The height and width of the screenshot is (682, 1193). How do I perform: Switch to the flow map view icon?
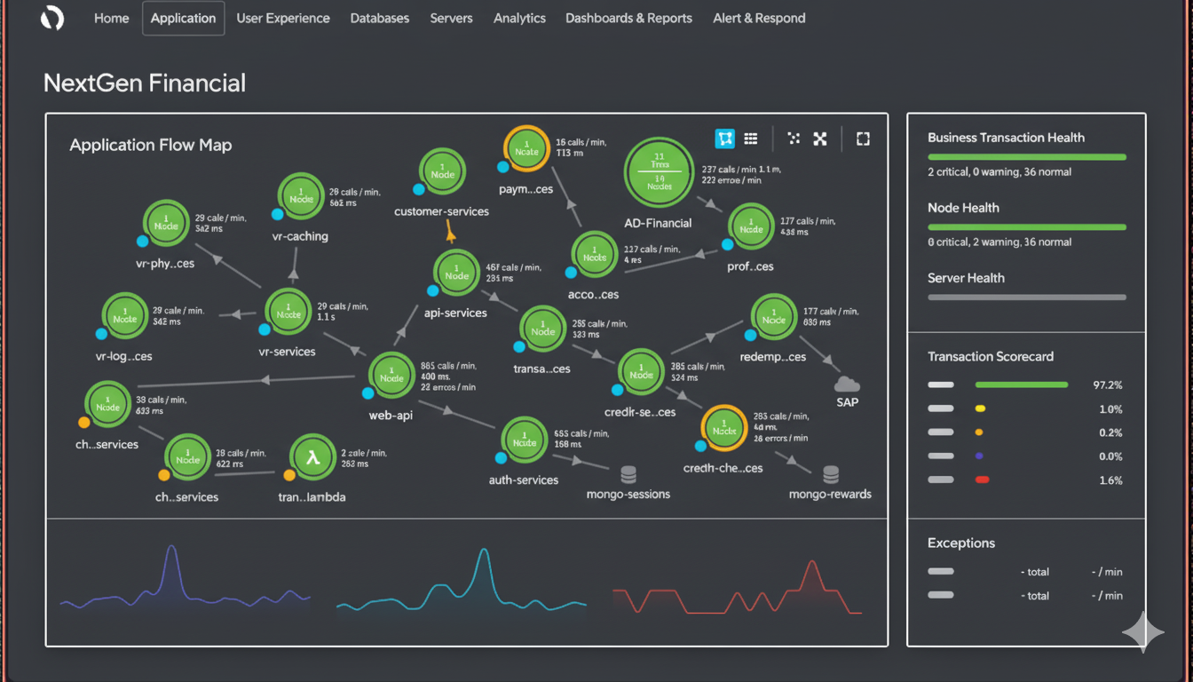(725, 139)
